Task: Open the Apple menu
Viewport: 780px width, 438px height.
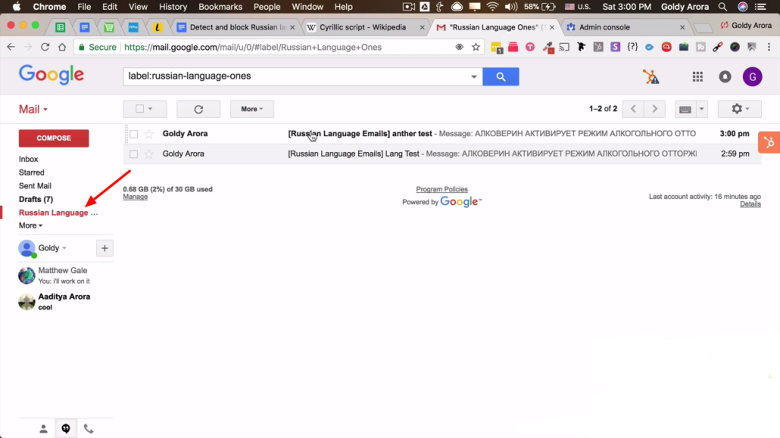Action: (x=17, y=7)
